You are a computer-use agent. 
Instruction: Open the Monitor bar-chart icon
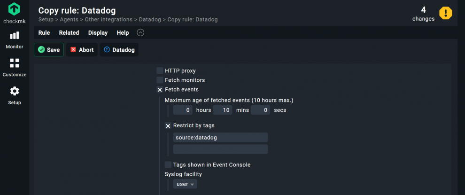(x=14, y=36)
